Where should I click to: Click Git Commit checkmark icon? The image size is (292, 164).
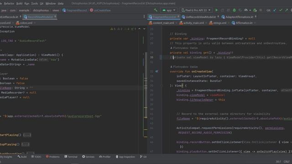[x=281, y=10]
